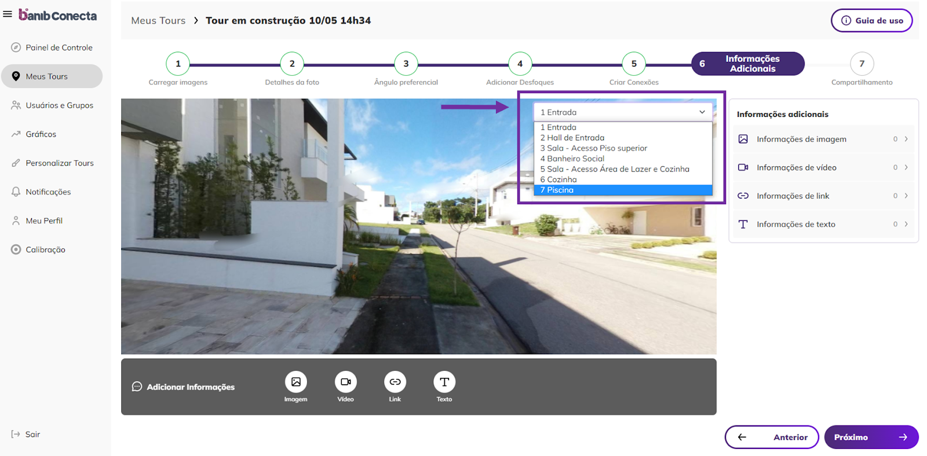The image size is (927, 456).
Task: Choose '5 Sala - Acesso Área de Lazer' option
Action: click(623, 169)
